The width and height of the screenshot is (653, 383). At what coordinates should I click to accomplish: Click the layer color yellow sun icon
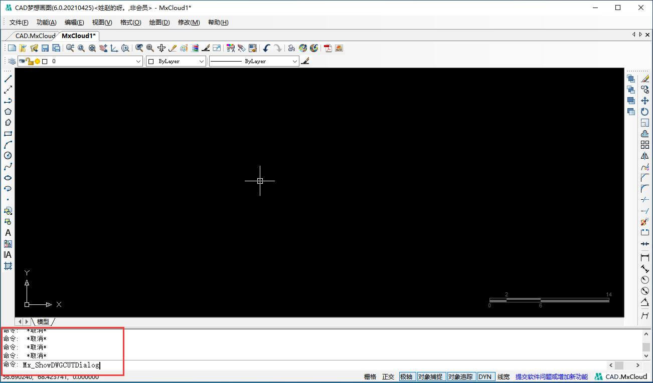click(37, 61)
